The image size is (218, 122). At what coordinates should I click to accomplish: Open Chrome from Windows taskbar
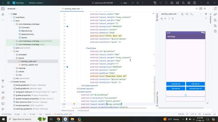coord(58,119)
